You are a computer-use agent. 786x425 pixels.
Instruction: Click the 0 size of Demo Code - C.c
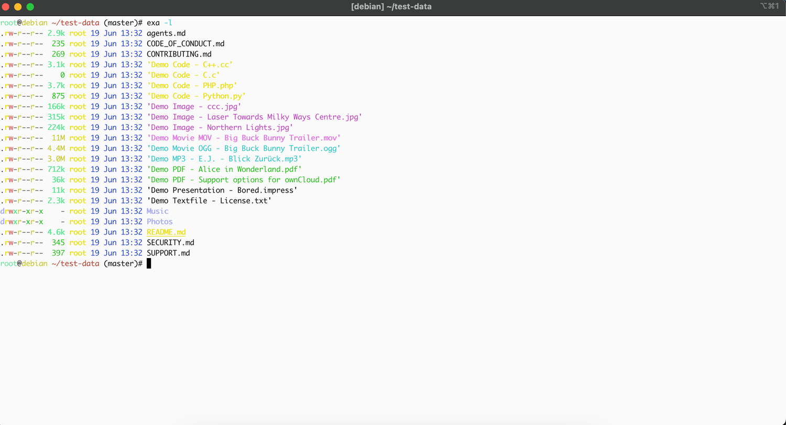click(62, 75)
